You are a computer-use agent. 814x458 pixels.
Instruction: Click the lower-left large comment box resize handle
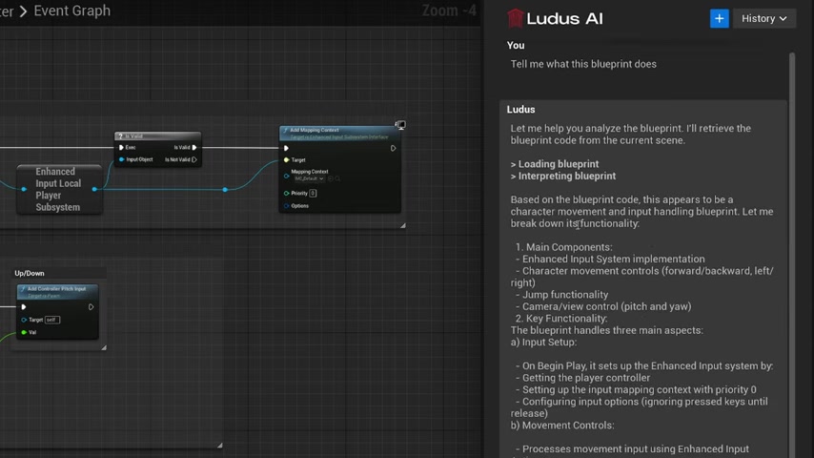click(219, 445)
